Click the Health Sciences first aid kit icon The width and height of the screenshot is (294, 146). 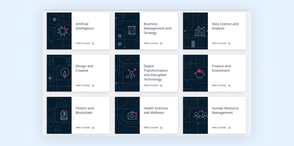click(x=132, y=116)
